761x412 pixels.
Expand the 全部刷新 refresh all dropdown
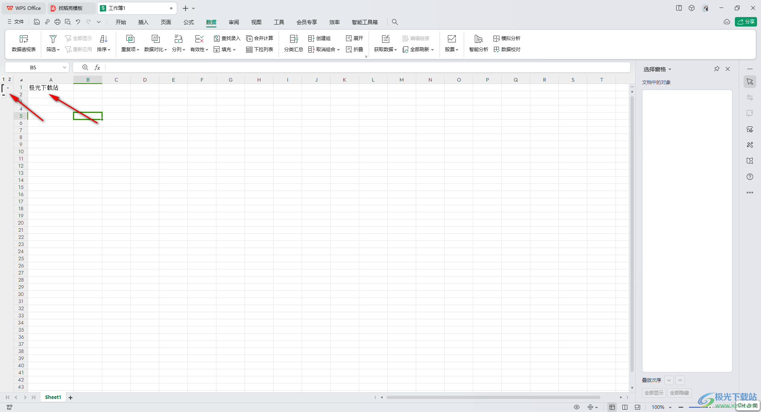pos(432,50)
